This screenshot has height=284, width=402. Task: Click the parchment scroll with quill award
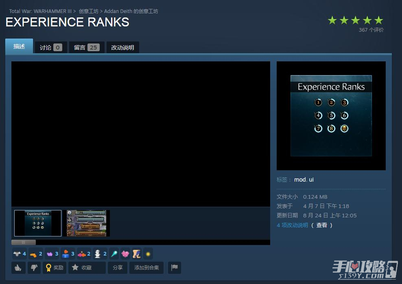pyautogui.click(x=136, y=254)
